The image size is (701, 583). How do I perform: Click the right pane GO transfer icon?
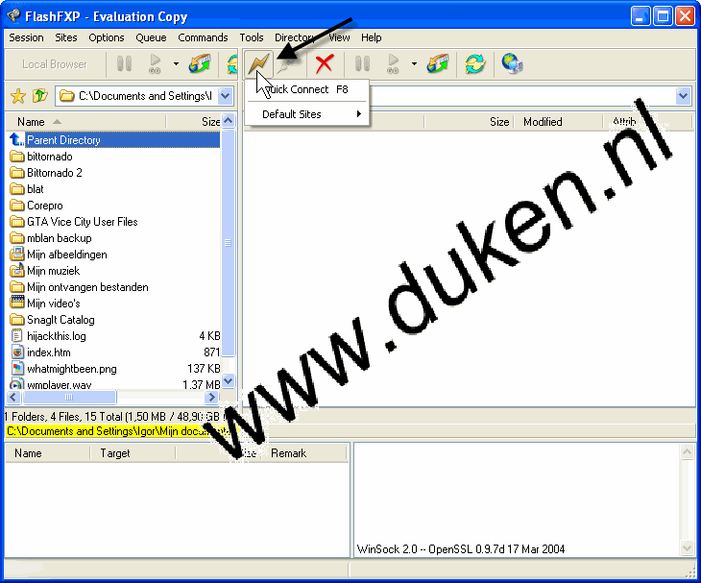(393, 63)
